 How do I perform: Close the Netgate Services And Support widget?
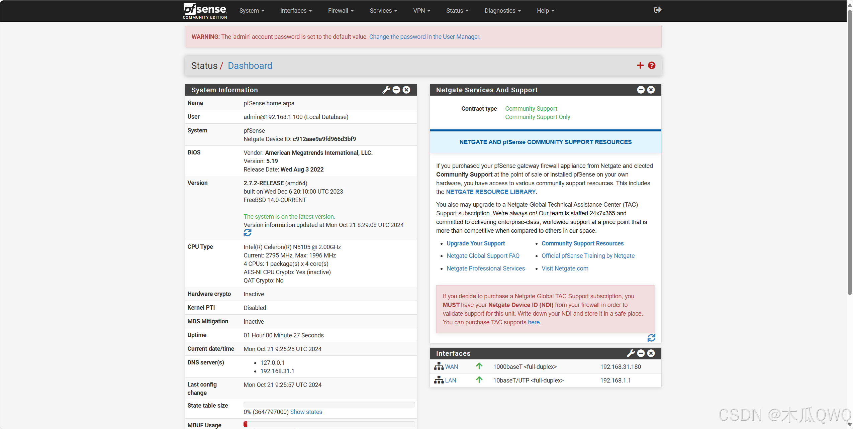(x=651, y=90)
